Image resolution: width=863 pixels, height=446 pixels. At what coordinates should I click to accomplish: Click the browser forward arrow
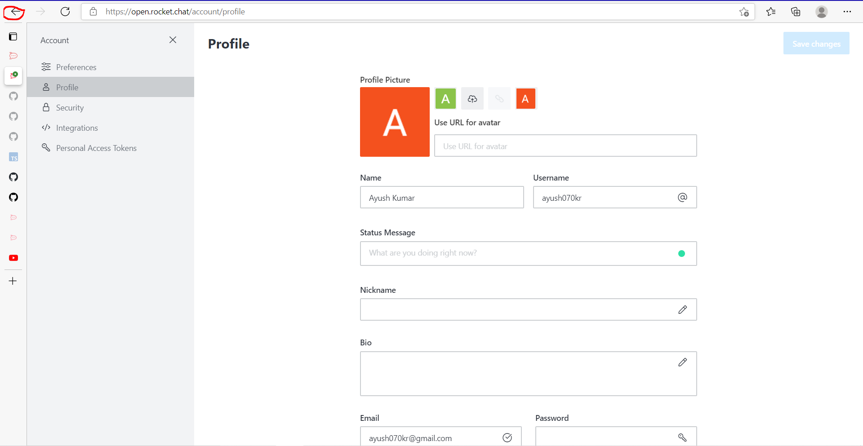pos(40,12)
